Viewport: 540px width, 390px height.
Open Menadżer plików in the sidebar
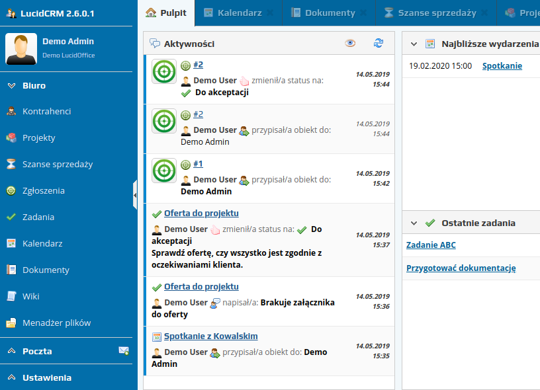pyautogui.click(x=56, y=323)
